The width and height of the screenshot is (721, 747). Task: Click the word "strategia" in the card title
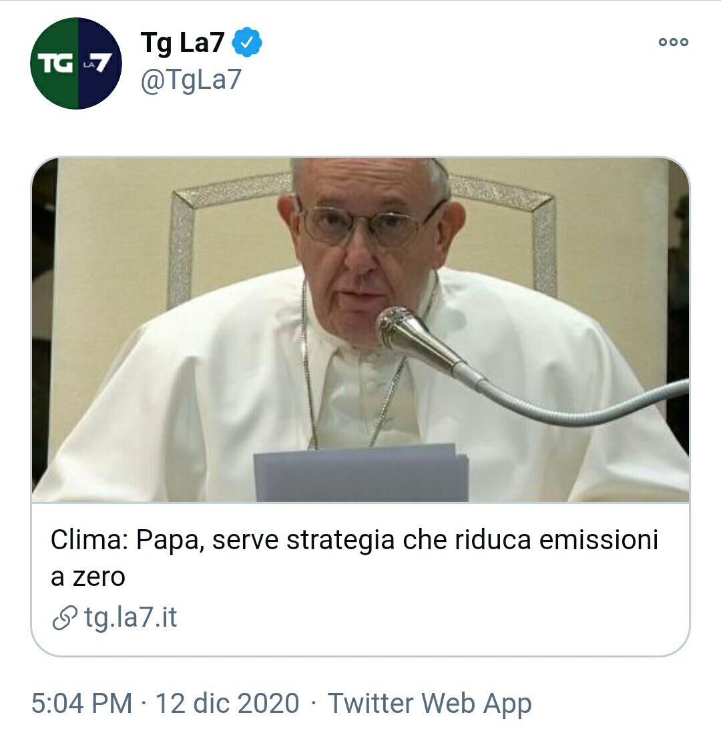pyautogui.click(x=340, y=541)
